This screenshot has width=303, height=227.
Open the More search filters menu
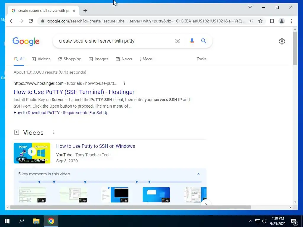[146, 59]
